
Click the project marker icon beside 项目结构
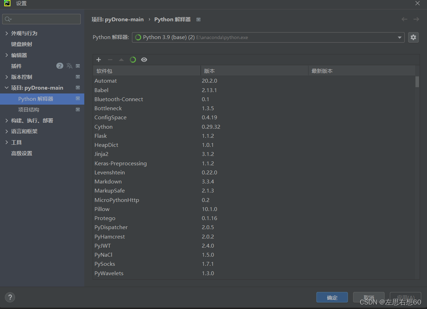click(78, 110)
